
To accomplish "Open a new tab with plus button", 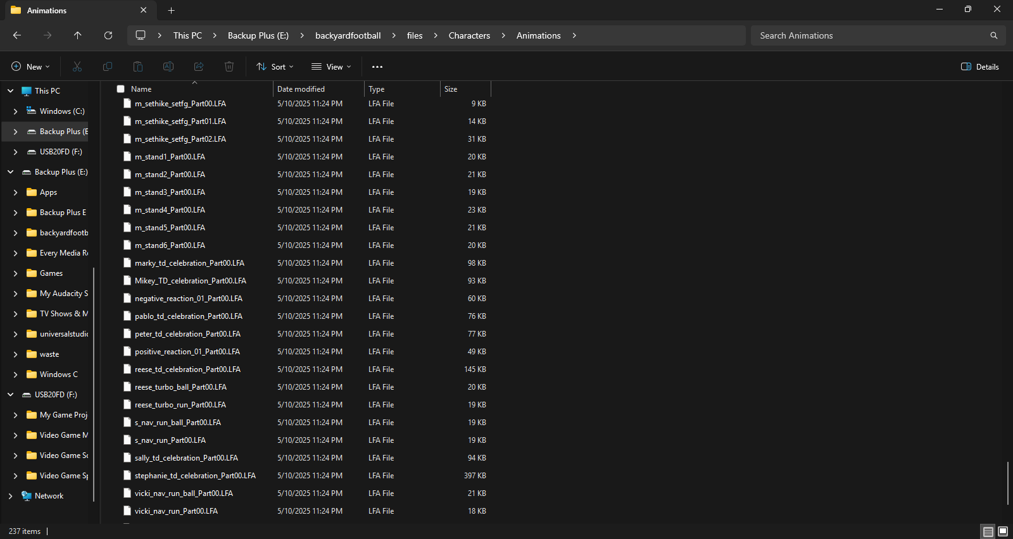I will [171, 10].
